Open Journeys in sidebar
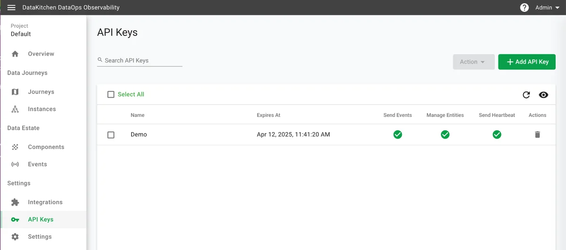This screenshot has height=250, width=566. tap(43, 92)
